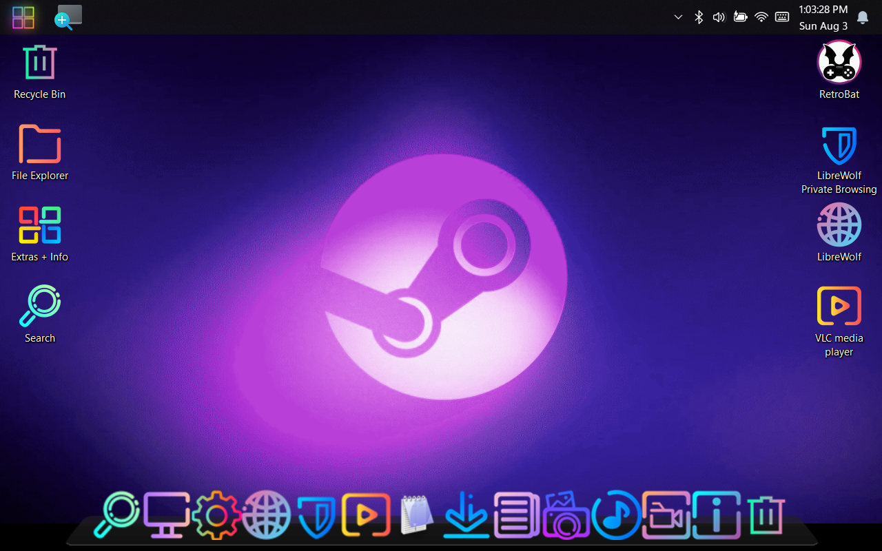Screen dimensions: 882x551
Task: Click the downloads arrow icon in dock
Action: coord(466,515)
